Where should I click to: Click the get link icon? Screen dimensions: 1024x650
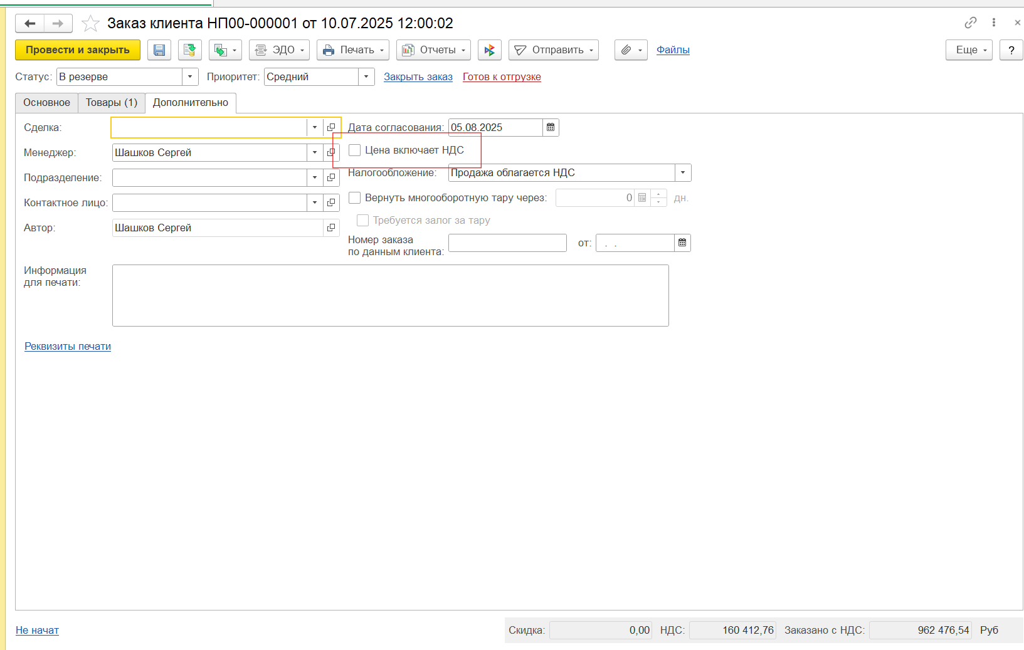970,23
